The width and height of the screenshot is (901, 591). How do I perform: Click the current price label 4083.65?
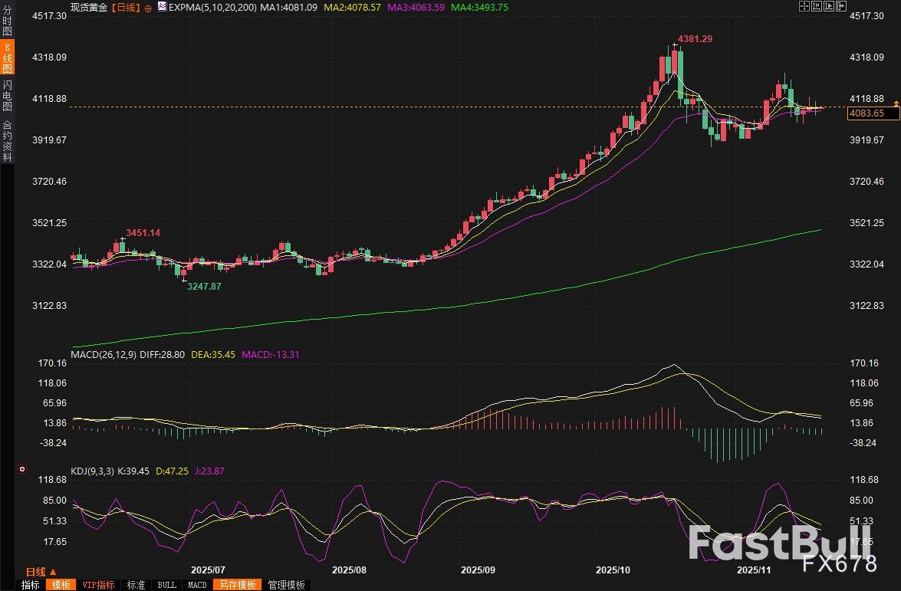866,113
